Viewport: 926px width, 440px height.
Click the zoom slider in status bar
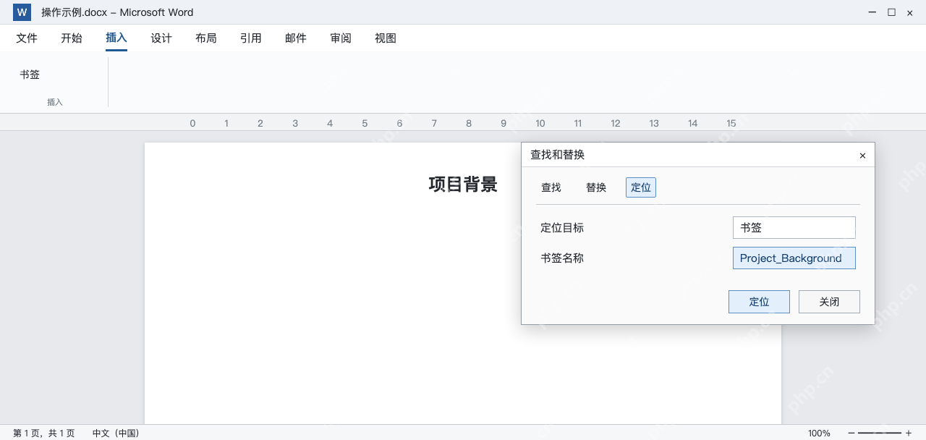click(880, 433)
